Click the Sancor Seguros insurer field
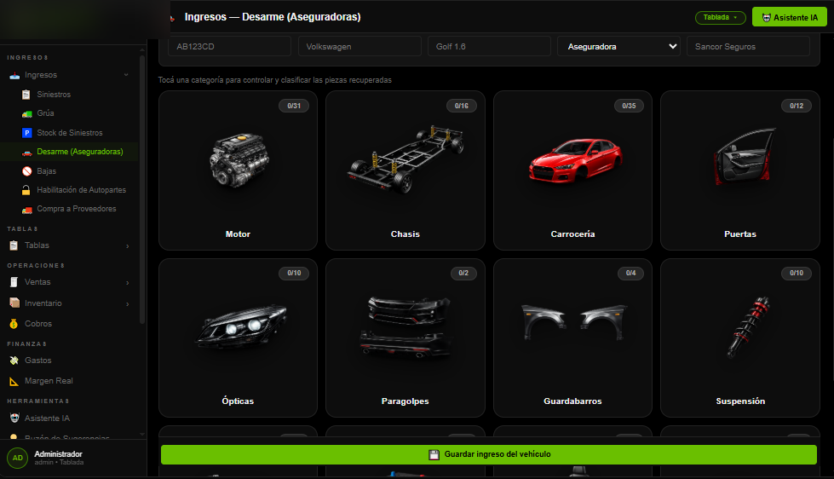834x479 pixels. 748,46
